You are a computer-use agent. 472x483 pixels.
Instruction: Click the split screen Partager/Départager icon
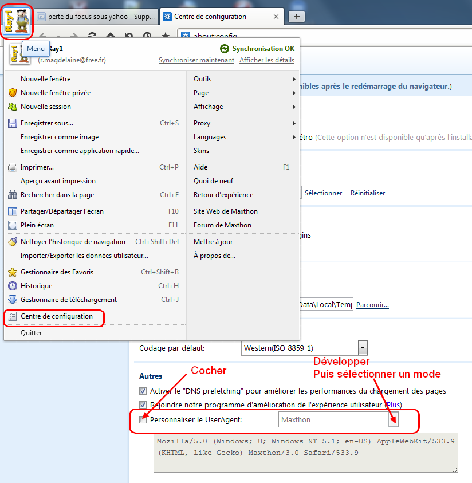click(x=13, y=211)
